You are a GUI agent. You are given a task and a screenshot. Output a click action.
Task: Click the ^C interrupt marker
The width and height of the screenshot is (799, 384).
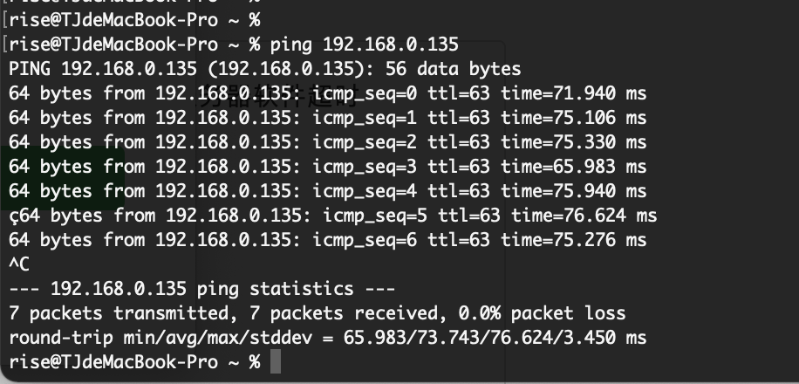pyautogui.click(x=18, y=264)
